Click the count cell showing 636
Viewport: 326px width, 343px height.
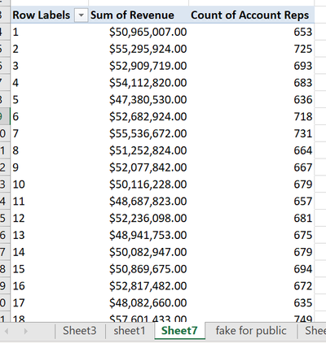(252, 99)
